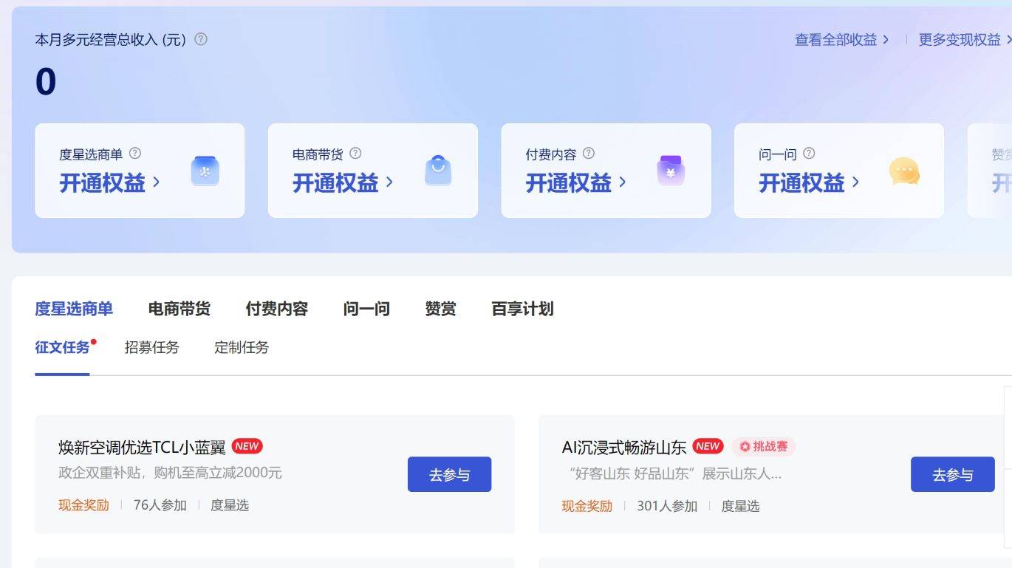Open 开通权益 for 度星选商单
The height and width of the screenshot is (568, 1012).
(x=109, y=182)
